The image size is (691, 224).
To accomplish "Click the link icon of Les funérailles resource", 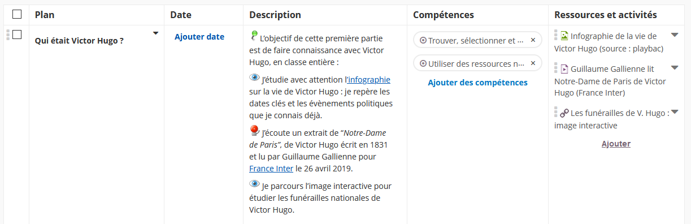I will 564,113.
